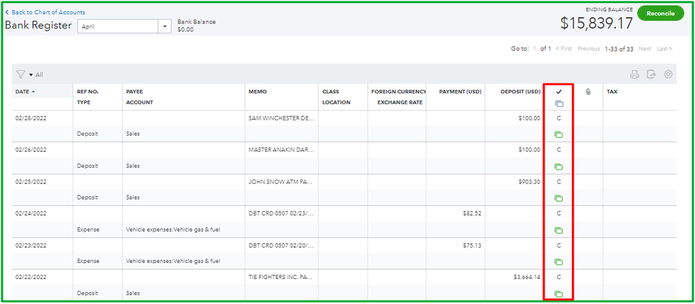
Task: Click the 02/25/2022 date cell
Action: click(31, 182)
